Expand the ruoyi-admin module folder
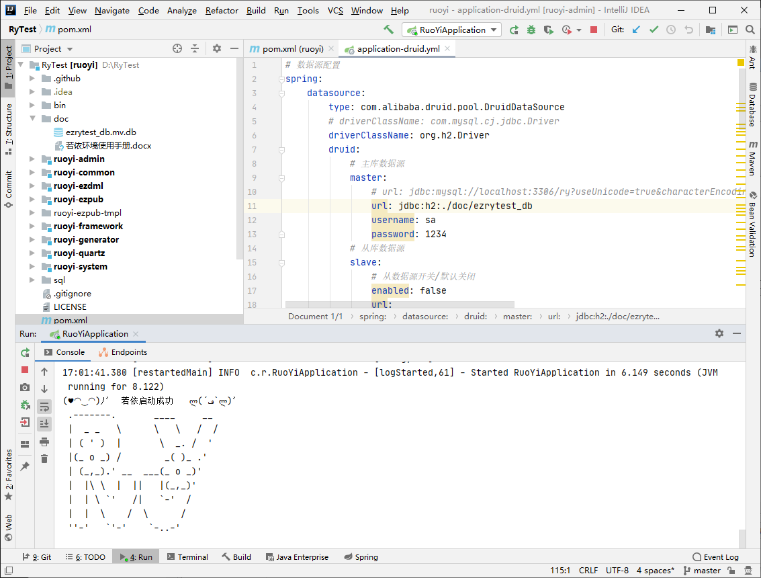 click(32, 159)
